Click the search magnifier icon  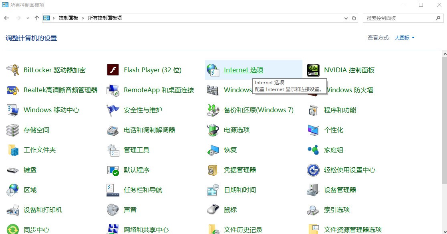pos(438,18)
